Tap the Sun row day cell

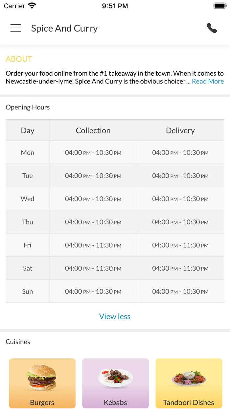[x=28, y=291]
